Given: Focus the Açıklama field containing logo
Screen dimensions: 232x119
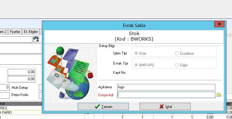Looking at the screenshot, I should click(166, 87).
